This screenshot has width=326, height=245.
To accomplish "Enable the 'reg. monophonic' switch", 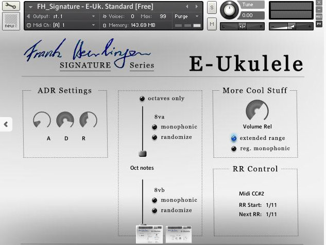I will click(234, 149).
